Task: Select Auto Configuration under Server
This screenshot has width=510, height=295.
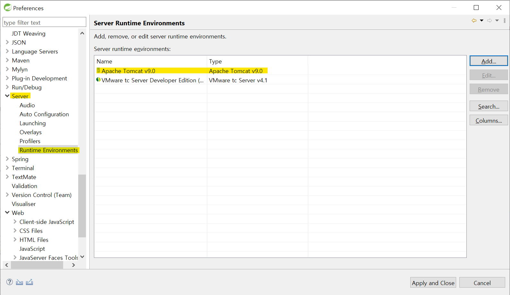Action: tap(44, 114)
